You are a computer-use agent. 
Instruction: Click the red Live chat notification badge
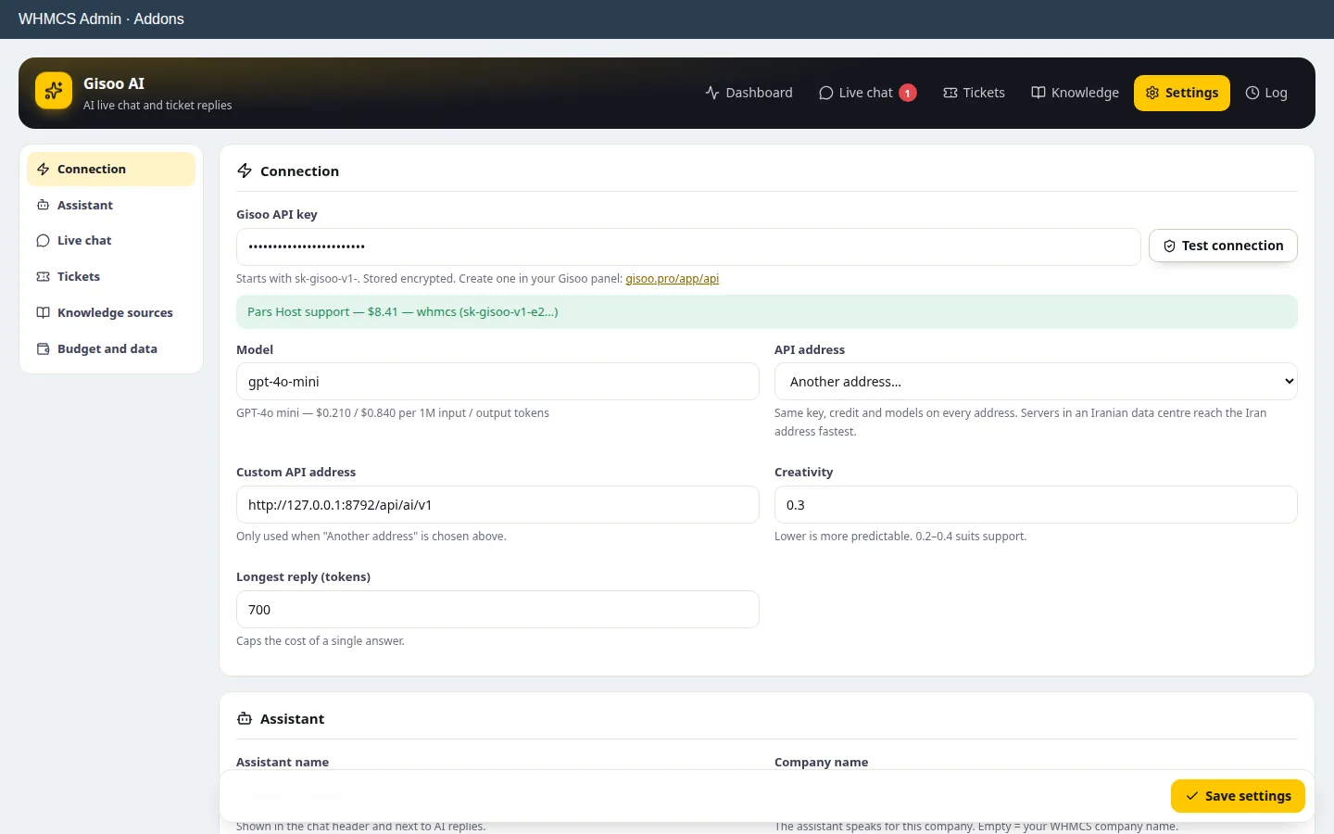[908, 93]
